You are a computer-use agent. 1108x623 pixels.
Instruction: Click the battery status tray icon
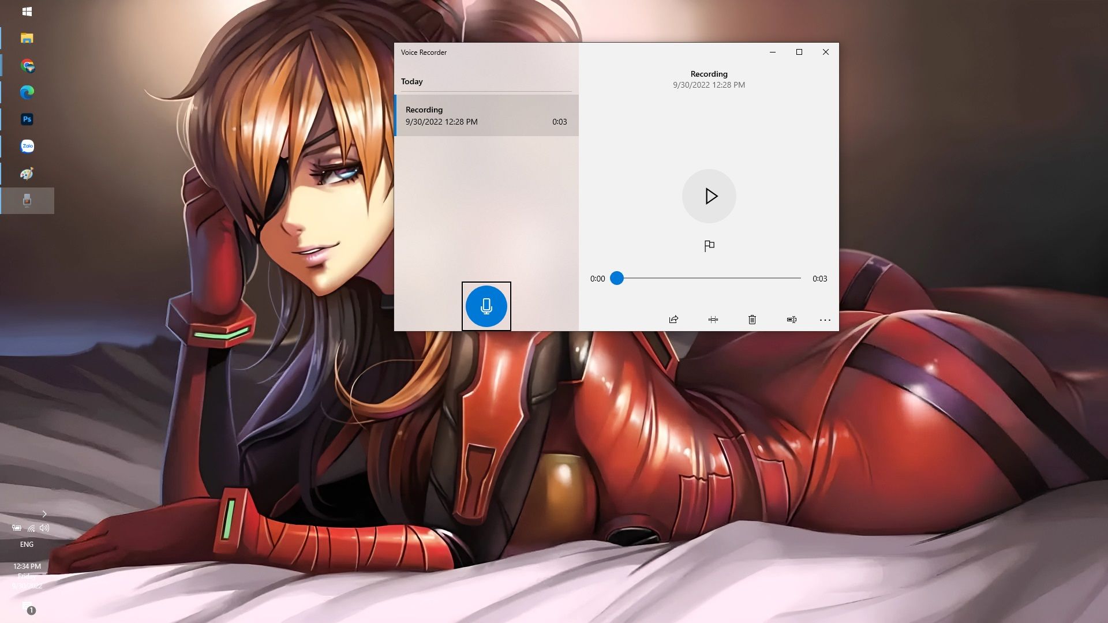coord(17,528)
